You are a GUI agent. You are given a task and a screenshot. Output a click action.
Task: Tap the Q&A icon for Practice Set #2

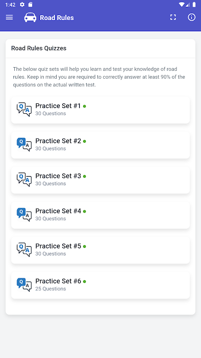coord(24,145)
